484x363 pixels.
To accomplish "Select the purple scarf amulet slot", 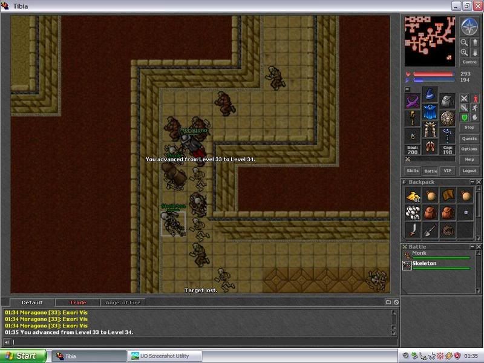I will point(413,101).
